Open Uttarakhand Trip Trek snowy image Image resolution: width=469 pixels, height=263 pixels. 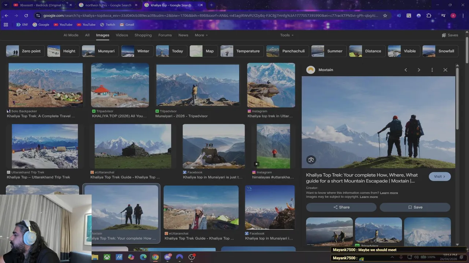point(45,146)
